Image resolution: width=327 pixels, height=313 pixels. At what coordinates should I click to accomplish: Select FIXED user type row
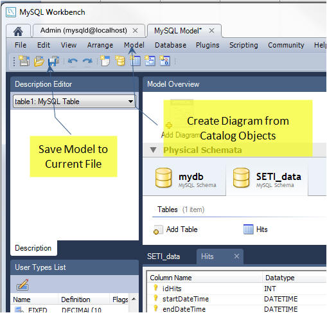click(69, 310)
